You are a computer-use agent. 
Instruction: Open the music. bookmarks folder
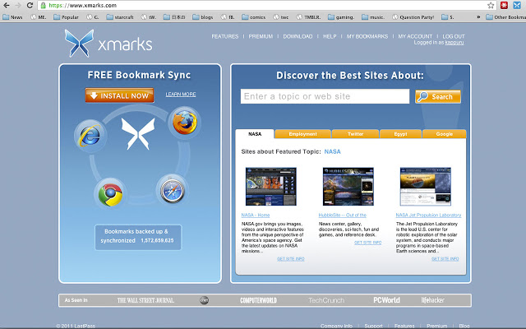tap(373, 17)
